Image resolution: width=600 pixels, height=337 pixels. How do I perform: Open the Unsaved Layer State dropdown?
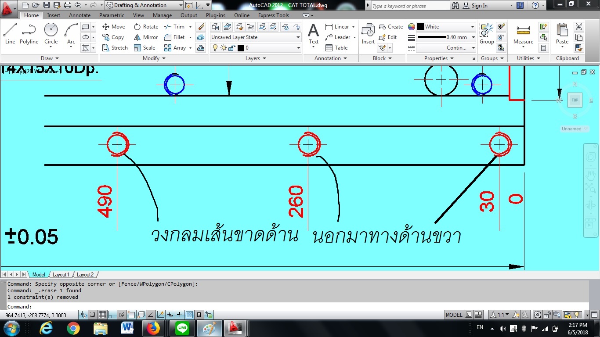pyautogui.click(x=256, y=37)
